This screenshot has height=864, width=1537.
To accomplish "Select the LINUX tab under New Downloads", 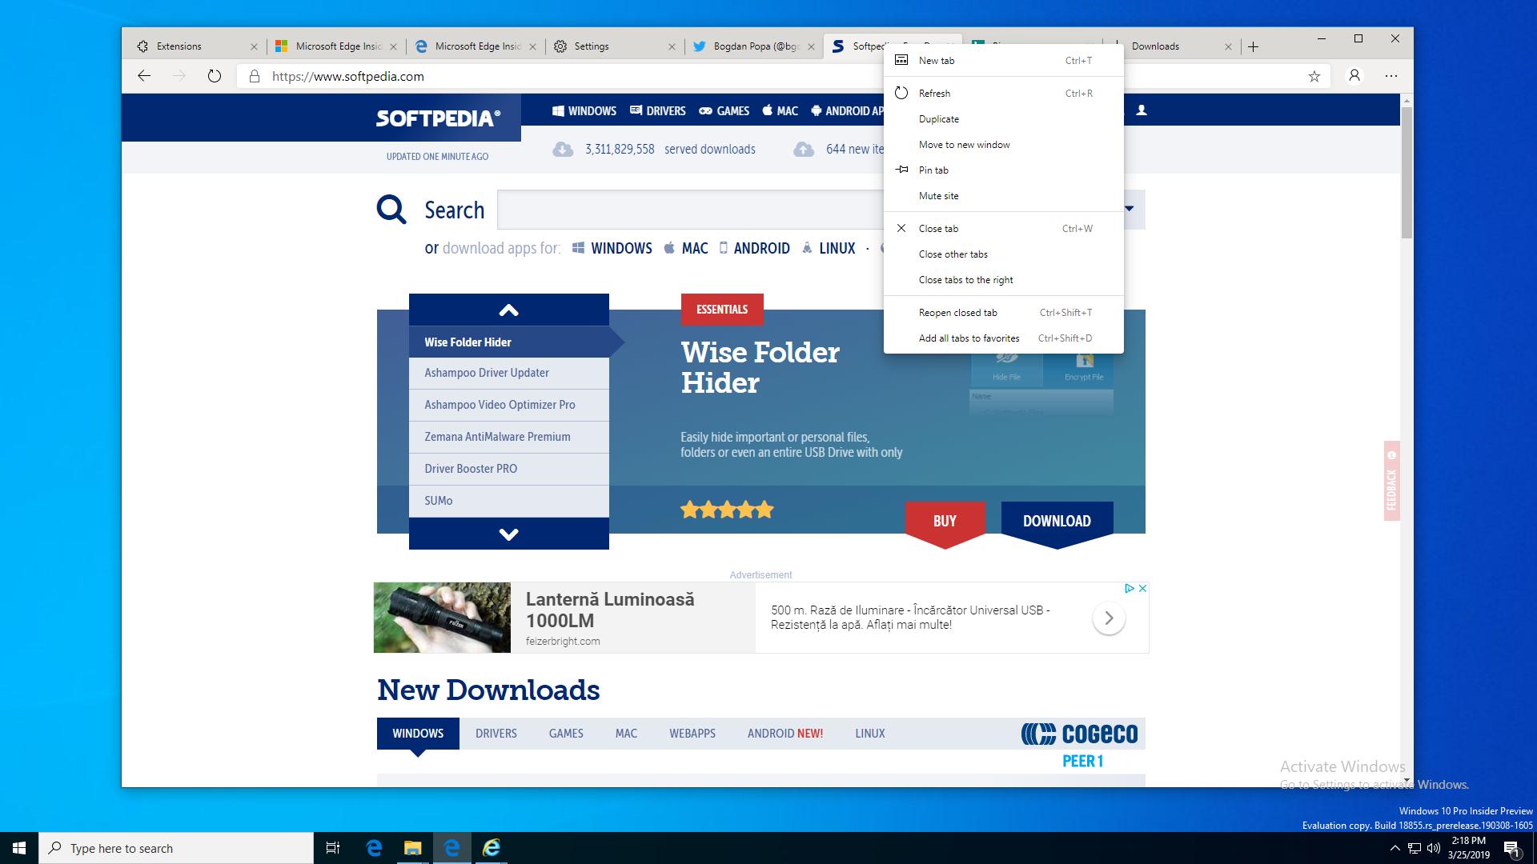I will (x=870, y=733).
